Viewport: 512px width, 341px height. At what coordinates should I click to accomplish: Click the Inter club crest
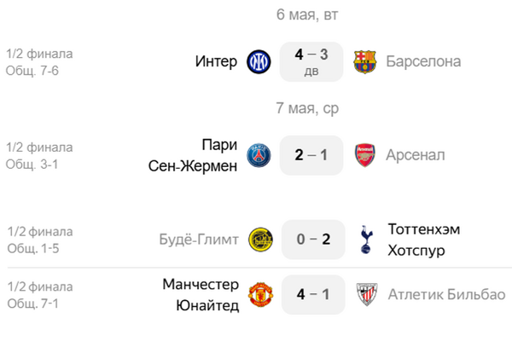[x=259, y=61]
